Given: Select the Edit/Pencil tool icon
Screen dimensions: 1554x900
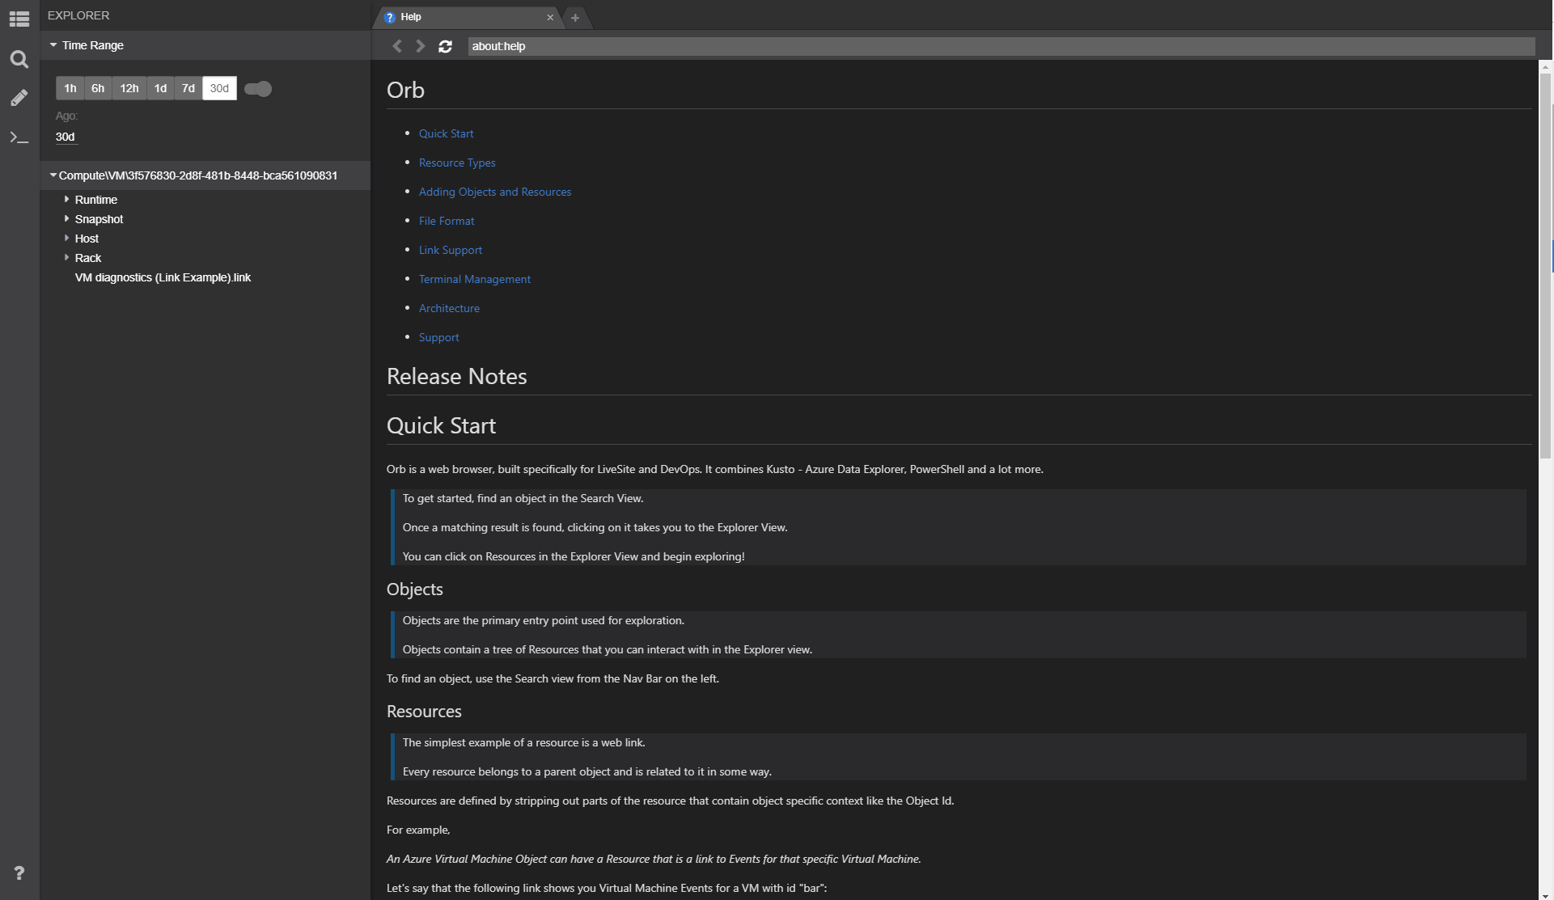Looking at the screenshot, I should coord(19,99).
